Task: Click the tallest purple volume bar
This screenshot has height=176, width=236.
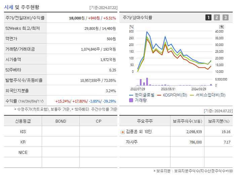Action: [147, 81]
